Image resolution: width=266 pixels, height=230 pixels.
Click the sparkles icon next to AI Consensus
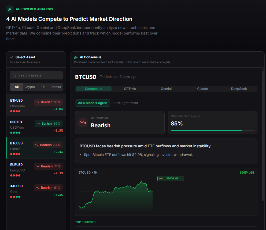click(76, 57)
